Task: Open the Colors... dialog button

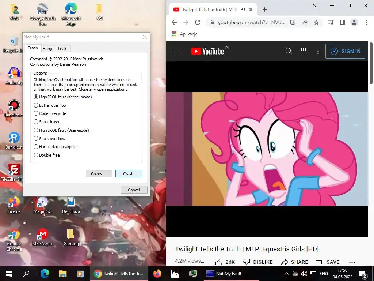Action: pyautogui.click(x=99, y=174)
